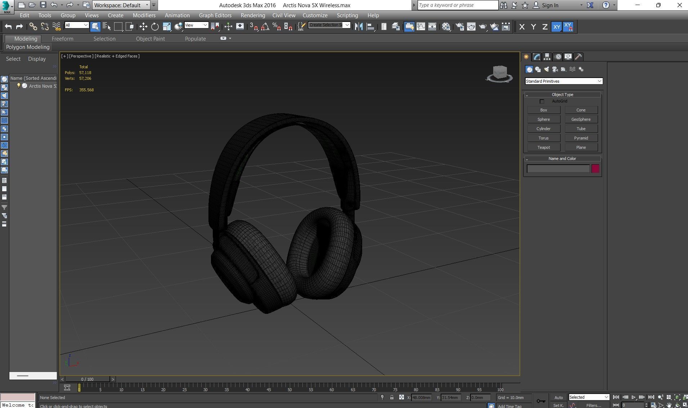Choose the Select and Scale tool
The width and height of the screenshot is (688, 408).
pos(167,27)
